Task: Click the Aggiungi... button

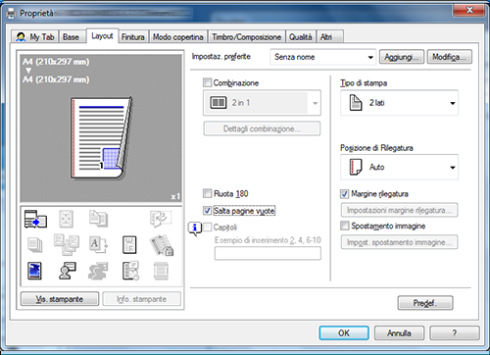Action: pos(402,57)
